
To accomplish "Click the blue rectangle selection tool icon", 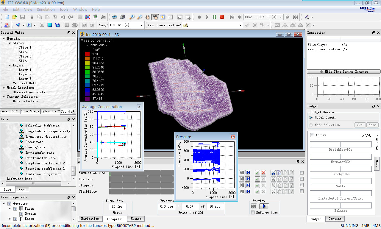I will [x=50, y=25].
